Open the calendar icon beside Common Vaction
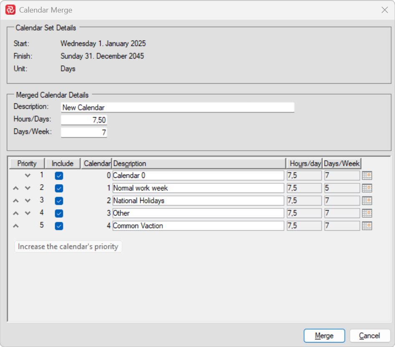This screenshot has height=347, width=395. click(x=367, y=226)
